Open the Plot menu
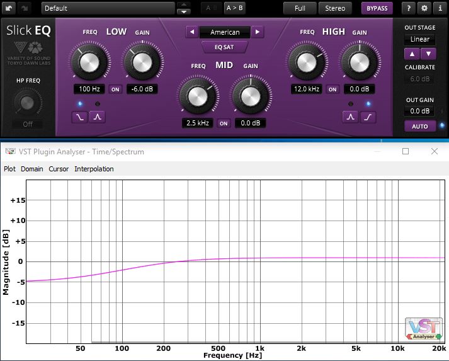The height and width of the screenshot is (361, 449). point(9,169)
